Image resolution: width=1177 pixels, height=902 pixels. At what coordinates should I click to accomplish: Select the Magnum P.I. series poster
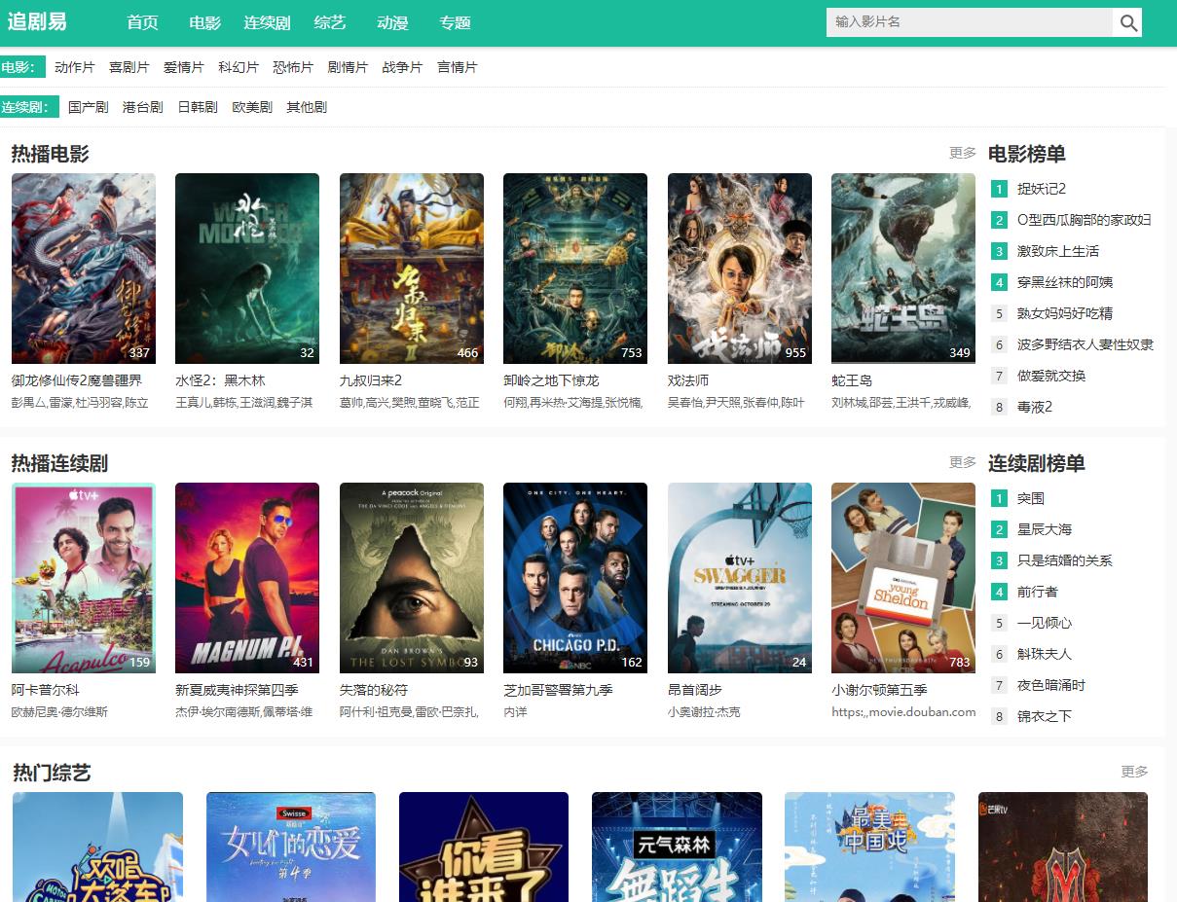(246, 577)
